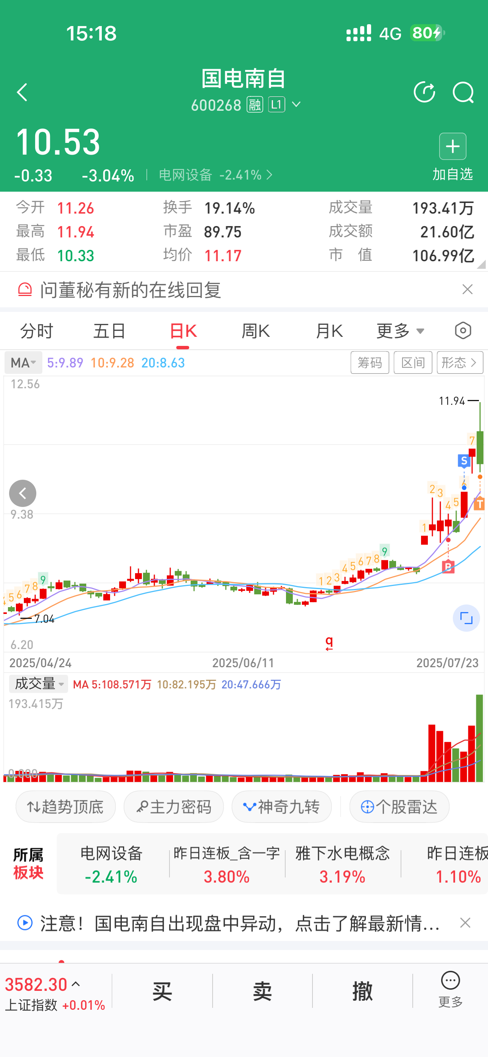Open alarm-bell 问董秘 reply notification
Viewport: 488px width, 1057px height.
[x=25, y=290]
